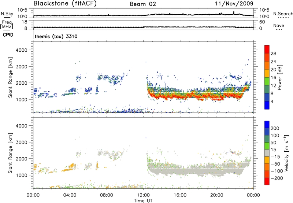The width and height of the screenshot is (293, 203).
Task: Select the gray −15 to 15 Velocity band
Action: click(x=267, y=153)
